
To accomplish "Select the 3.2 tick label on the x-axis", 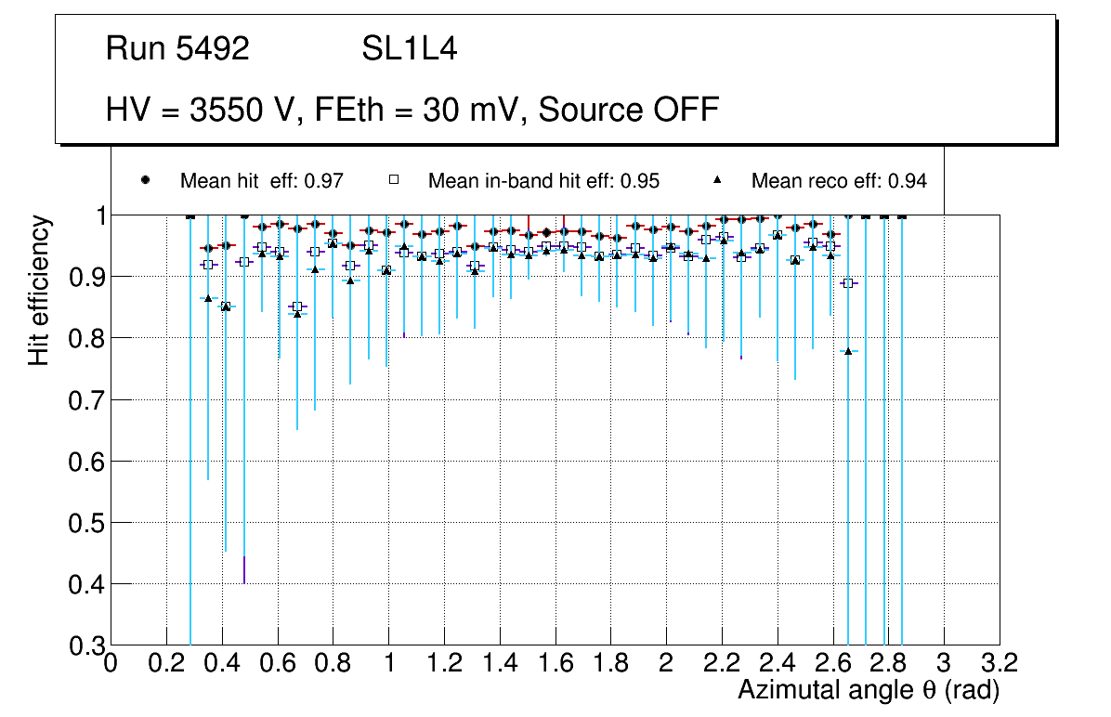I will pyautogui.click(x=999, y=663).
